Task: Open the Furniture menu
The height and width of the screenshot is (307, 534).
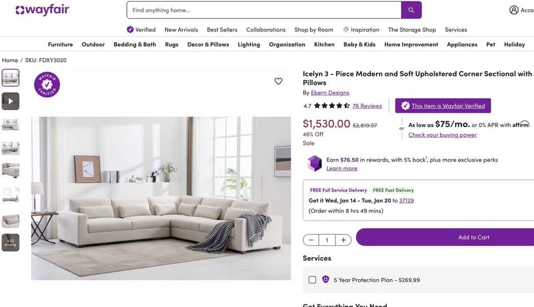Action: [x=60, y=44]
